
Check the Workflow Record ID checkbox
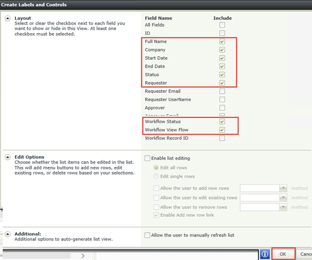(222, 138)
